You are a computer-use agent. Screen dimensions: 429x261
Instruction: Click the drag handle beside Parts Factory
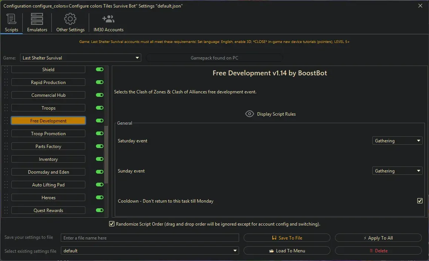point(6,147)
